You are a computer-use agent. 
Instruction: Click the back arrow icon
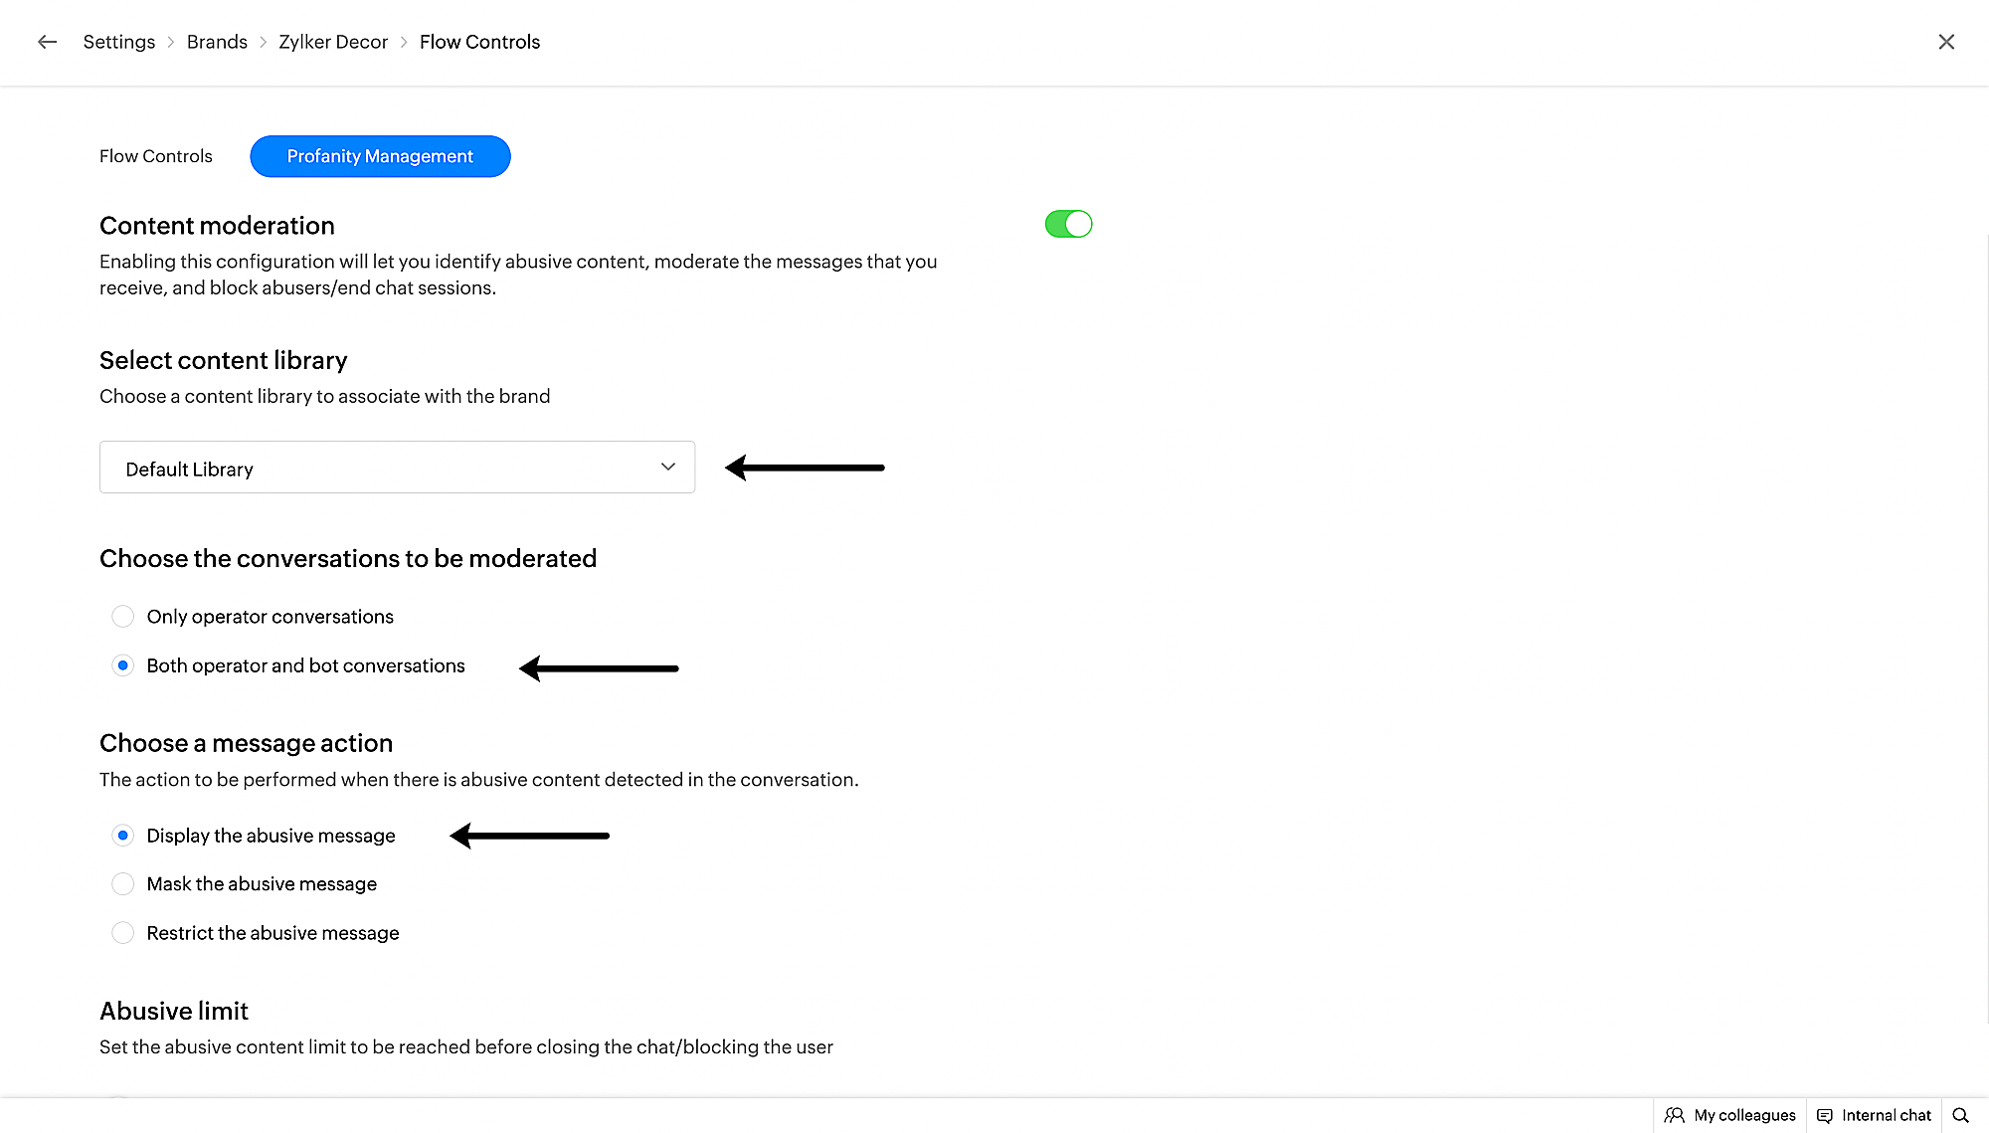47,42
